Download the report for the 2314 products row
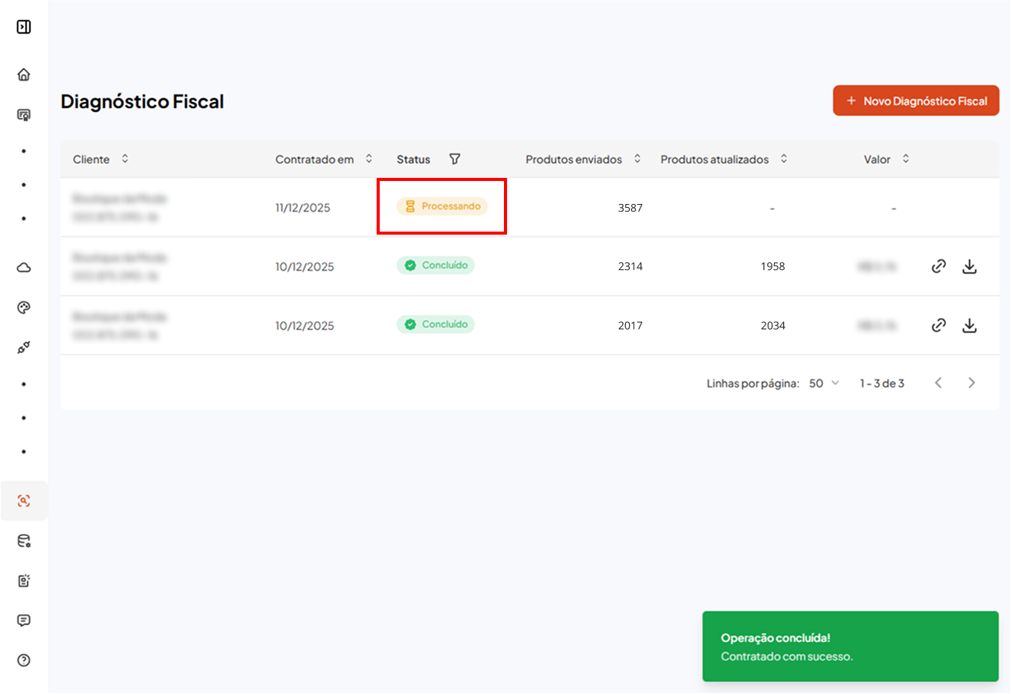Image resolution: width=1011 pixels, height=694 pixels. click(970, 266)
